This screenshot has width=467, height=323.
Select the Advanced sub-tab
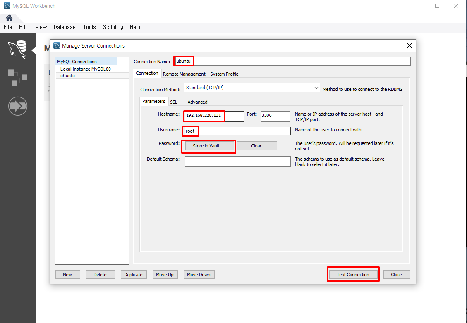tap(197, 102)
